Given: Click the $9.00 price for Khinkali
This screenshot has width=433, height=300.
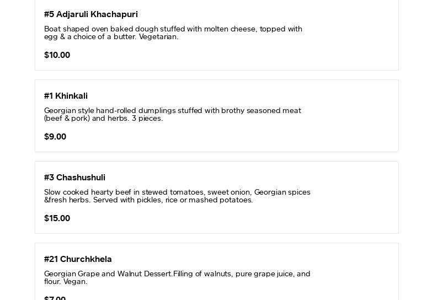Looking at the screenshot, I should pos(55,137).
